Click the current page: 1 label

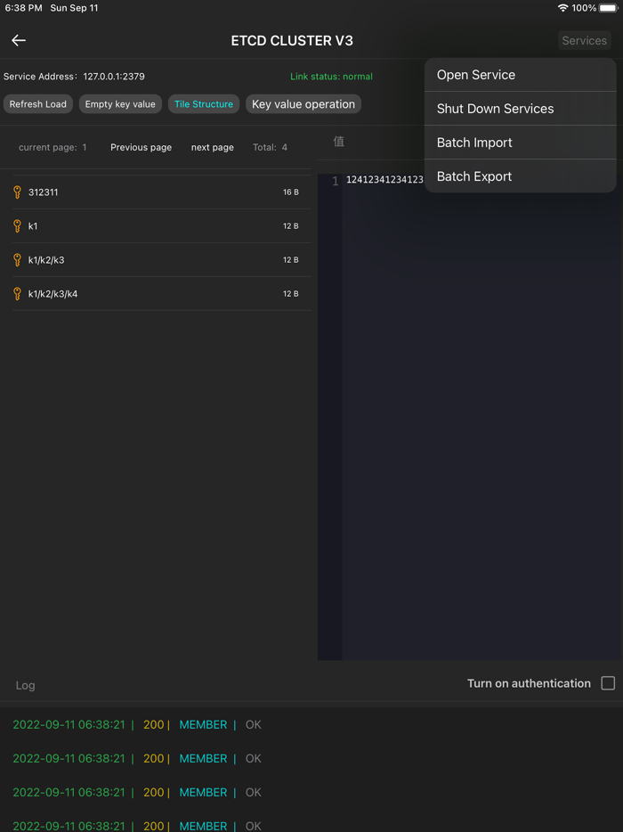[53, 148]
